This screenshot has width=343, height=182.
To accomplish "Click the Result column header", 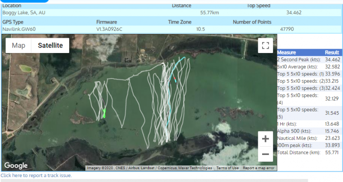I will point(332,52).
